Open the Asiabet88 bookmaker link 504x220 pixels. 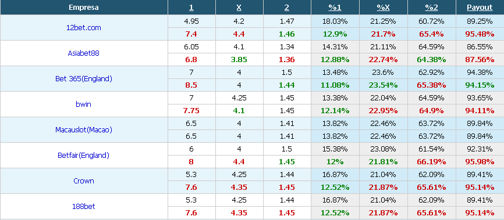click(84, 53)
